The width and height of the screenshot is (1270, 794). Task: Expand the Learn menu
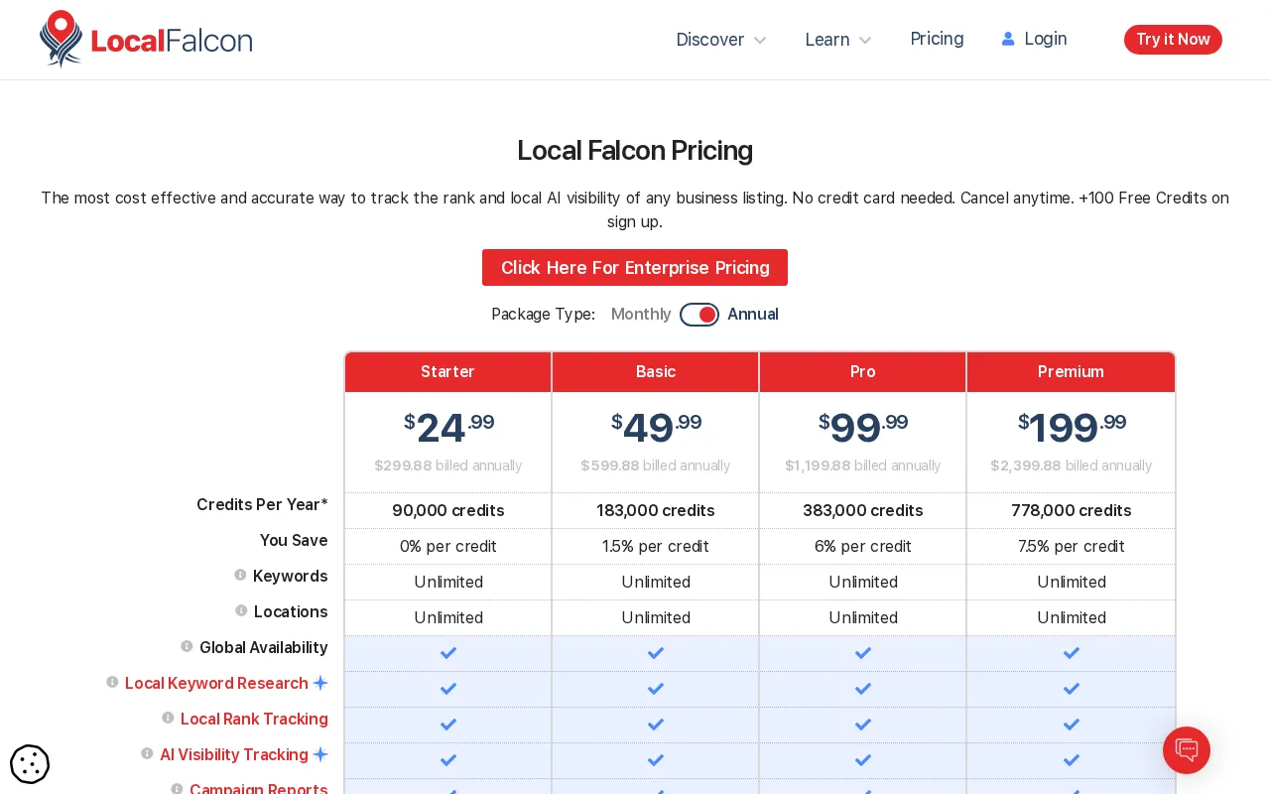coord(838,40)
